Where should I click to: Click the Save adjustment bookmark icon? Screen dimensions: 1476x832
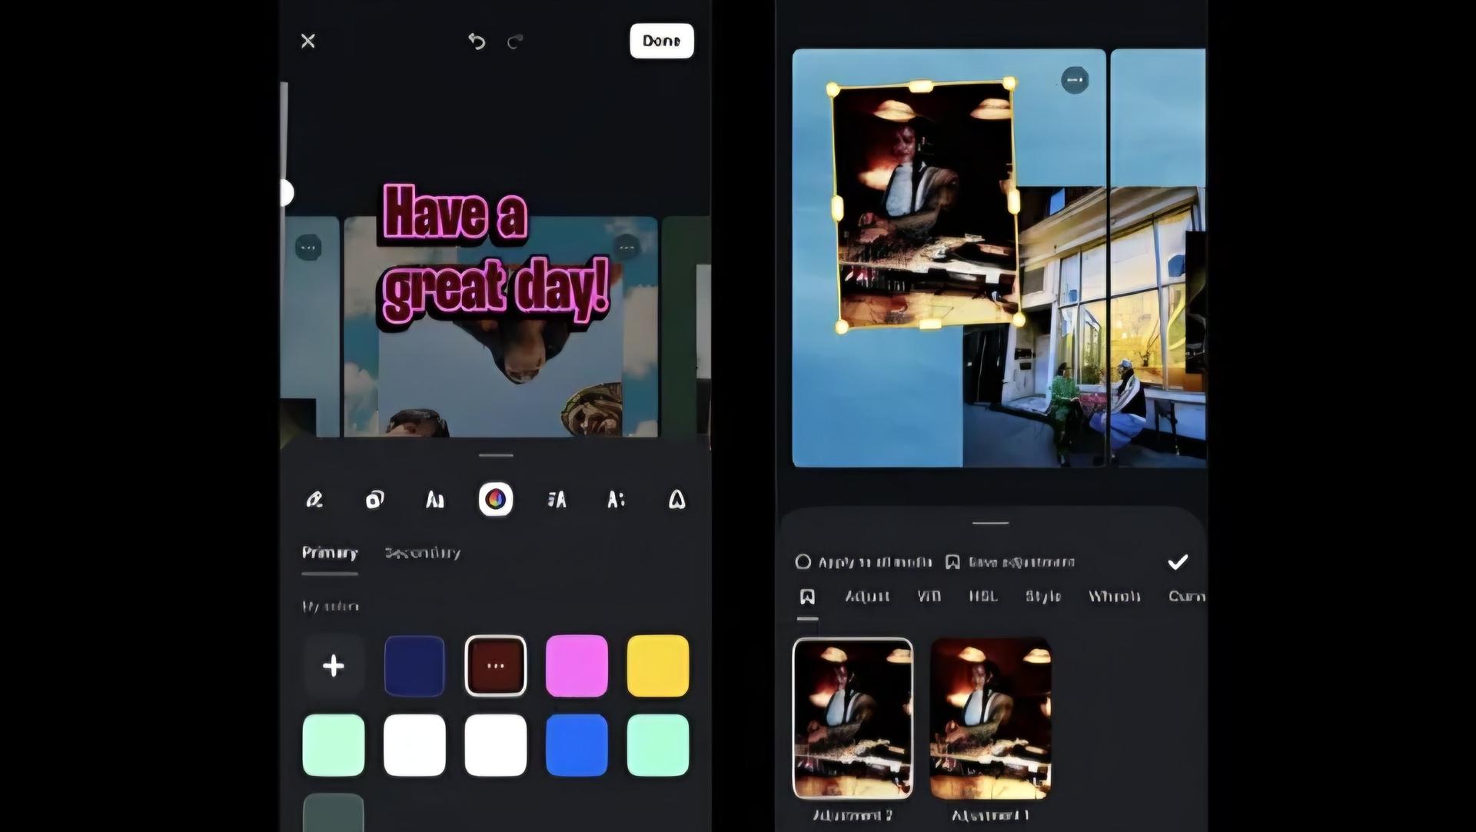pos(952,562)
